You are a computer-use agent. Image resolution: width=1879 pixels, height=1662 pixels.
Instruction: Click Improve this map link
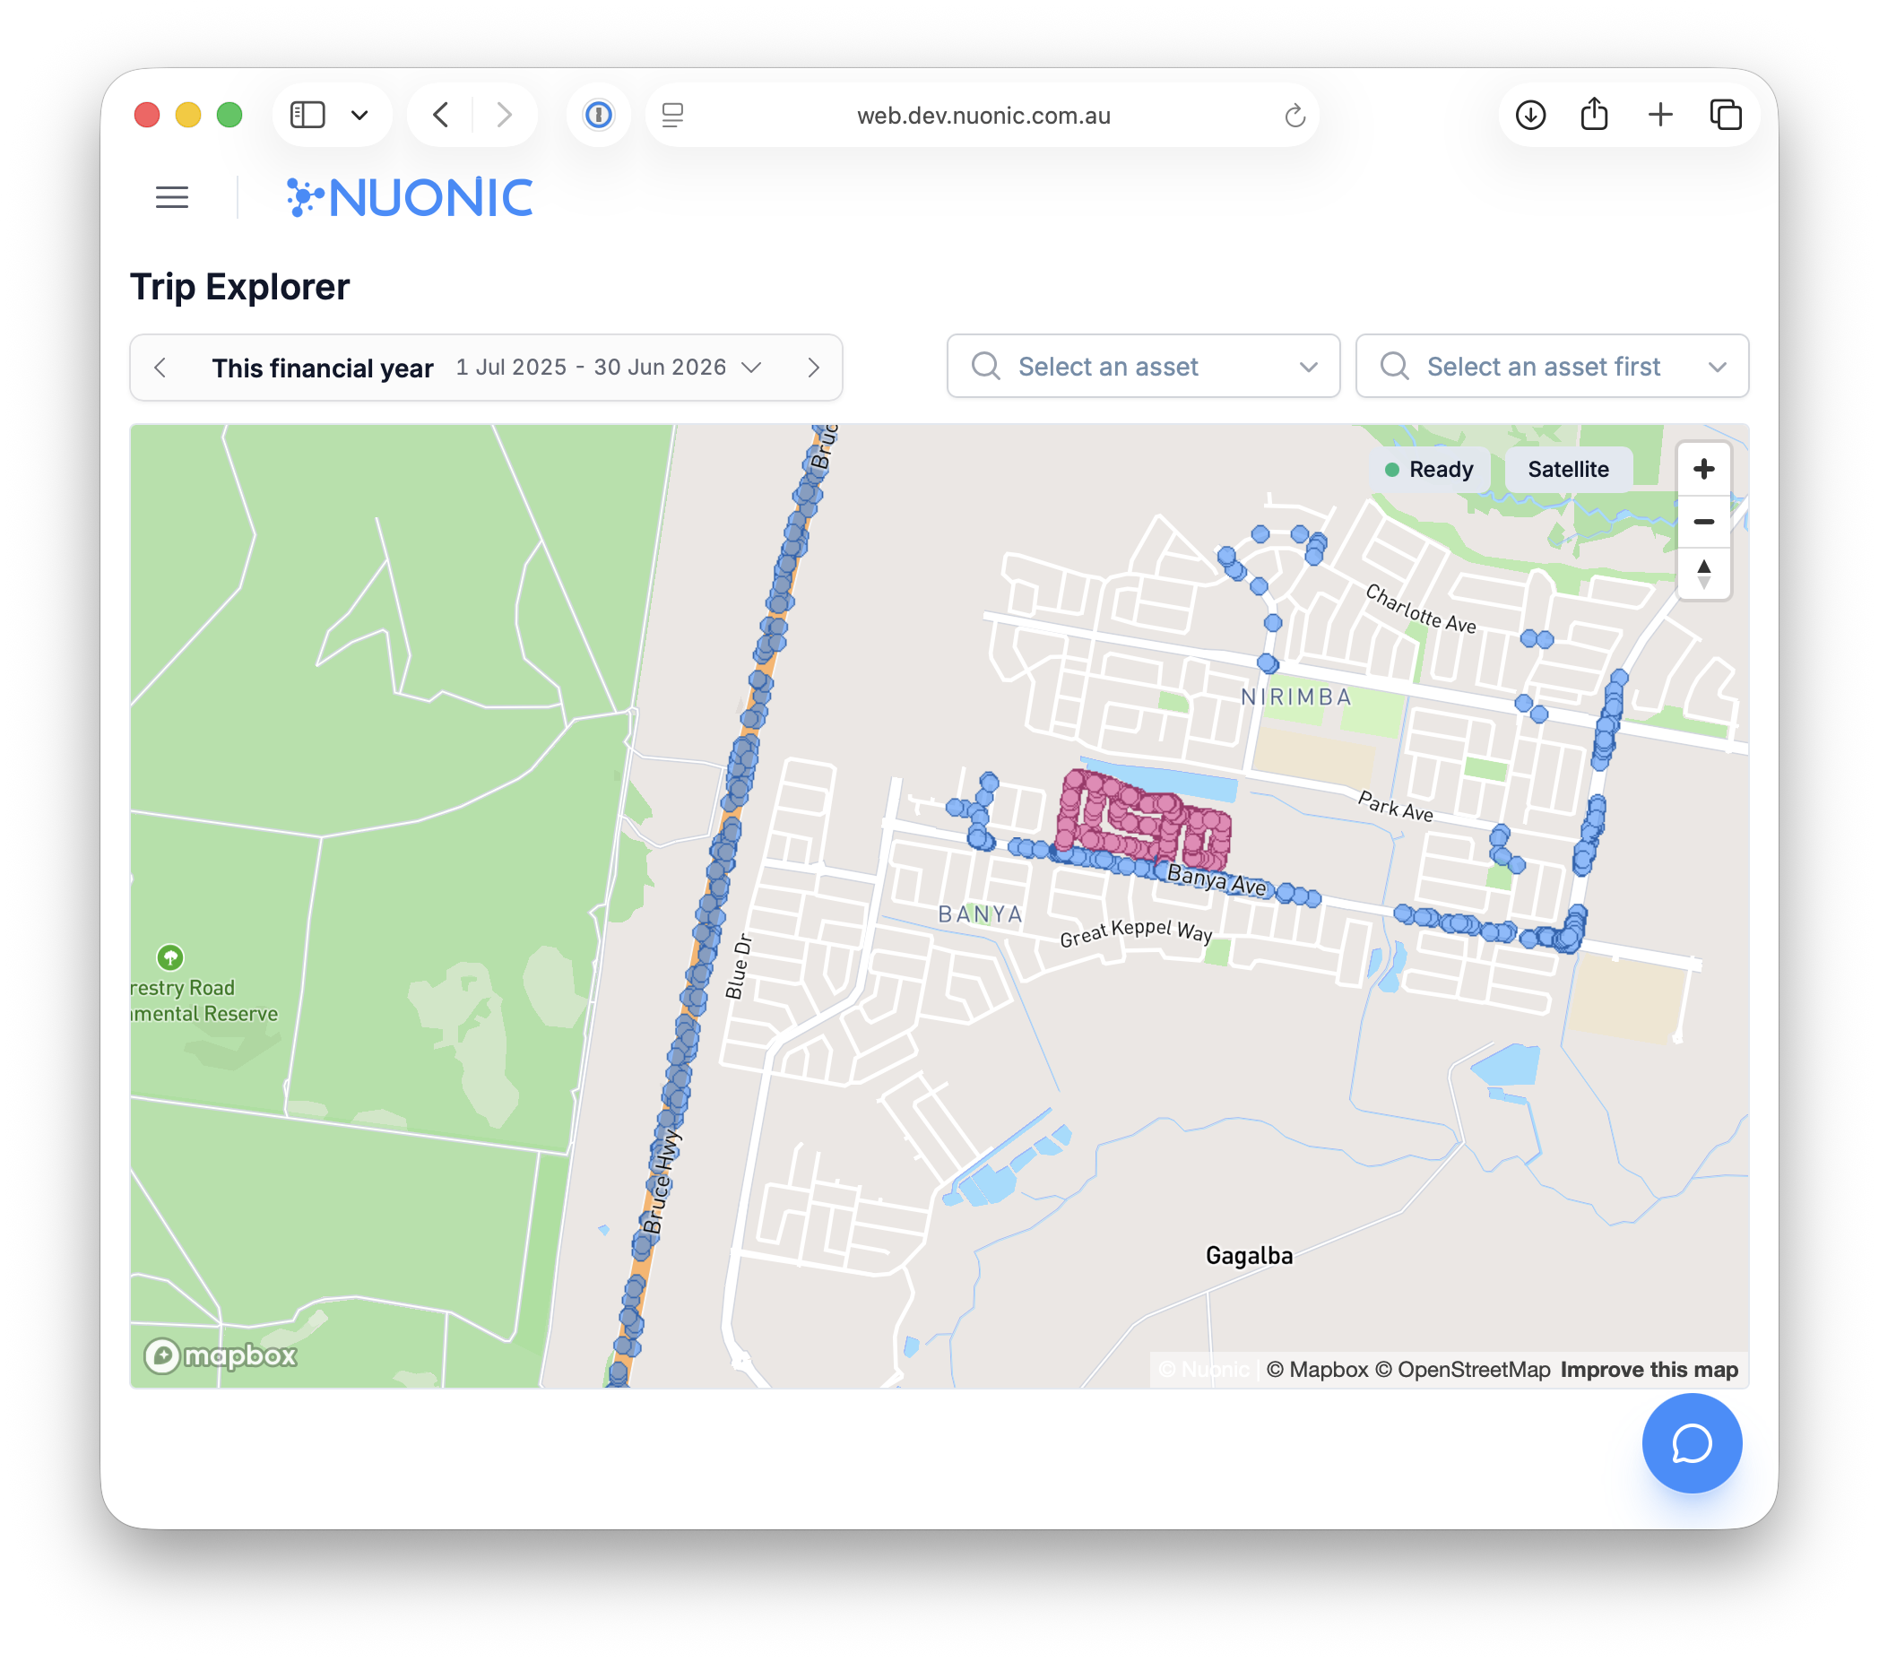(1649, 1369)
